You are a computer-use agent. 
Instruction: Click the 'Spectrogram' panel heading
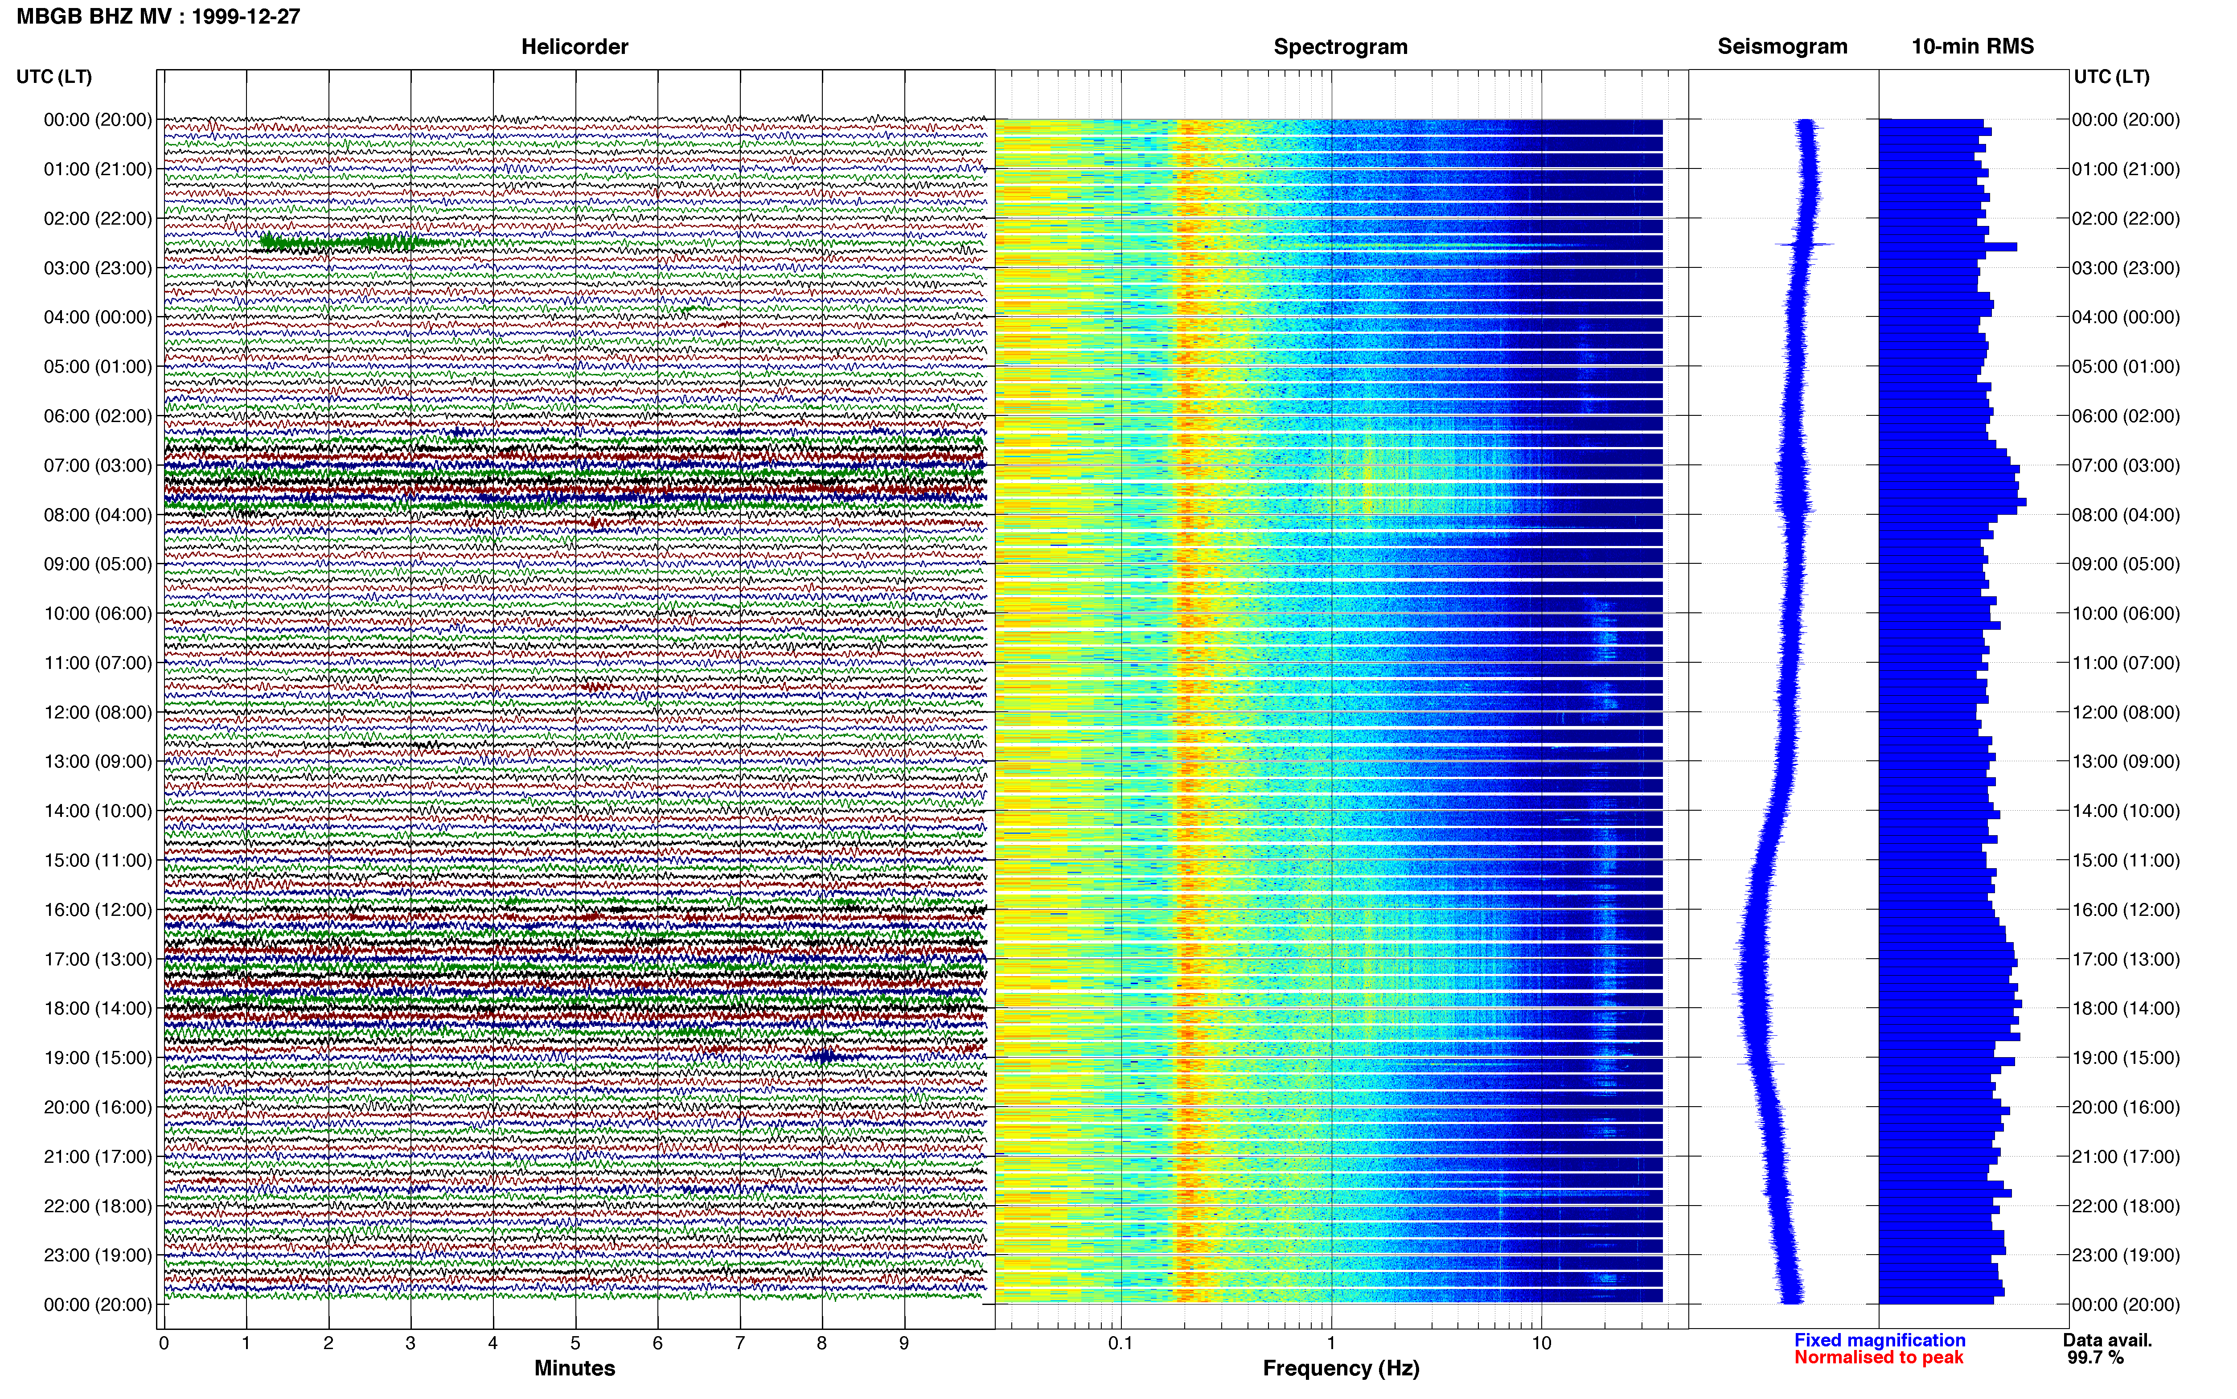click(1341, 47)
